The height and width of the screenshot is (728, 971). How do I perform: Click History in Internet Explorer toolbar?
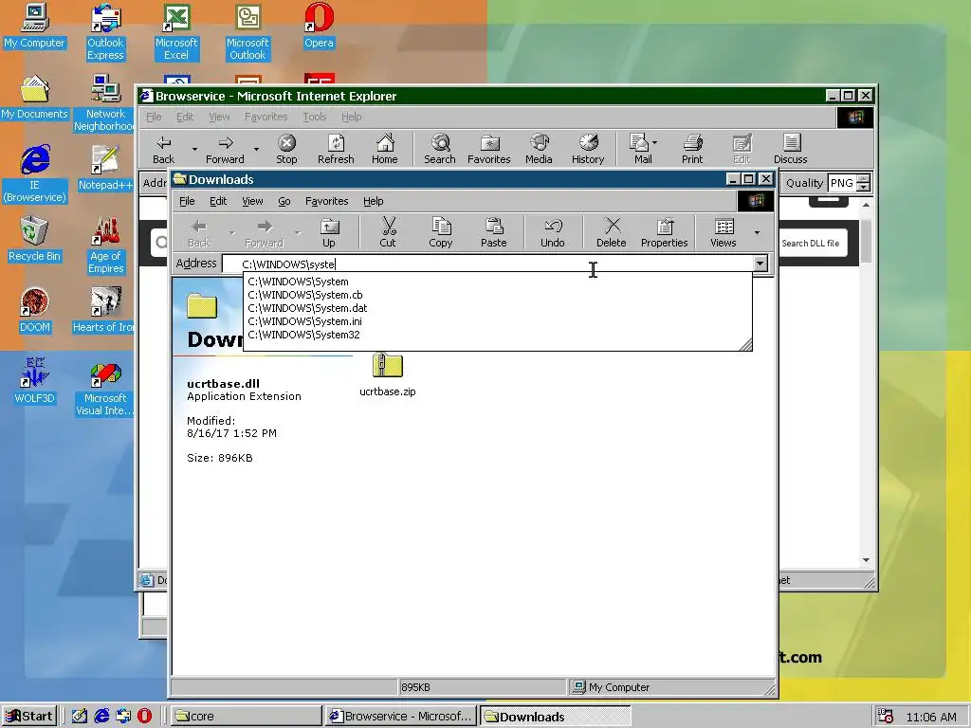[x=588, y=149]
